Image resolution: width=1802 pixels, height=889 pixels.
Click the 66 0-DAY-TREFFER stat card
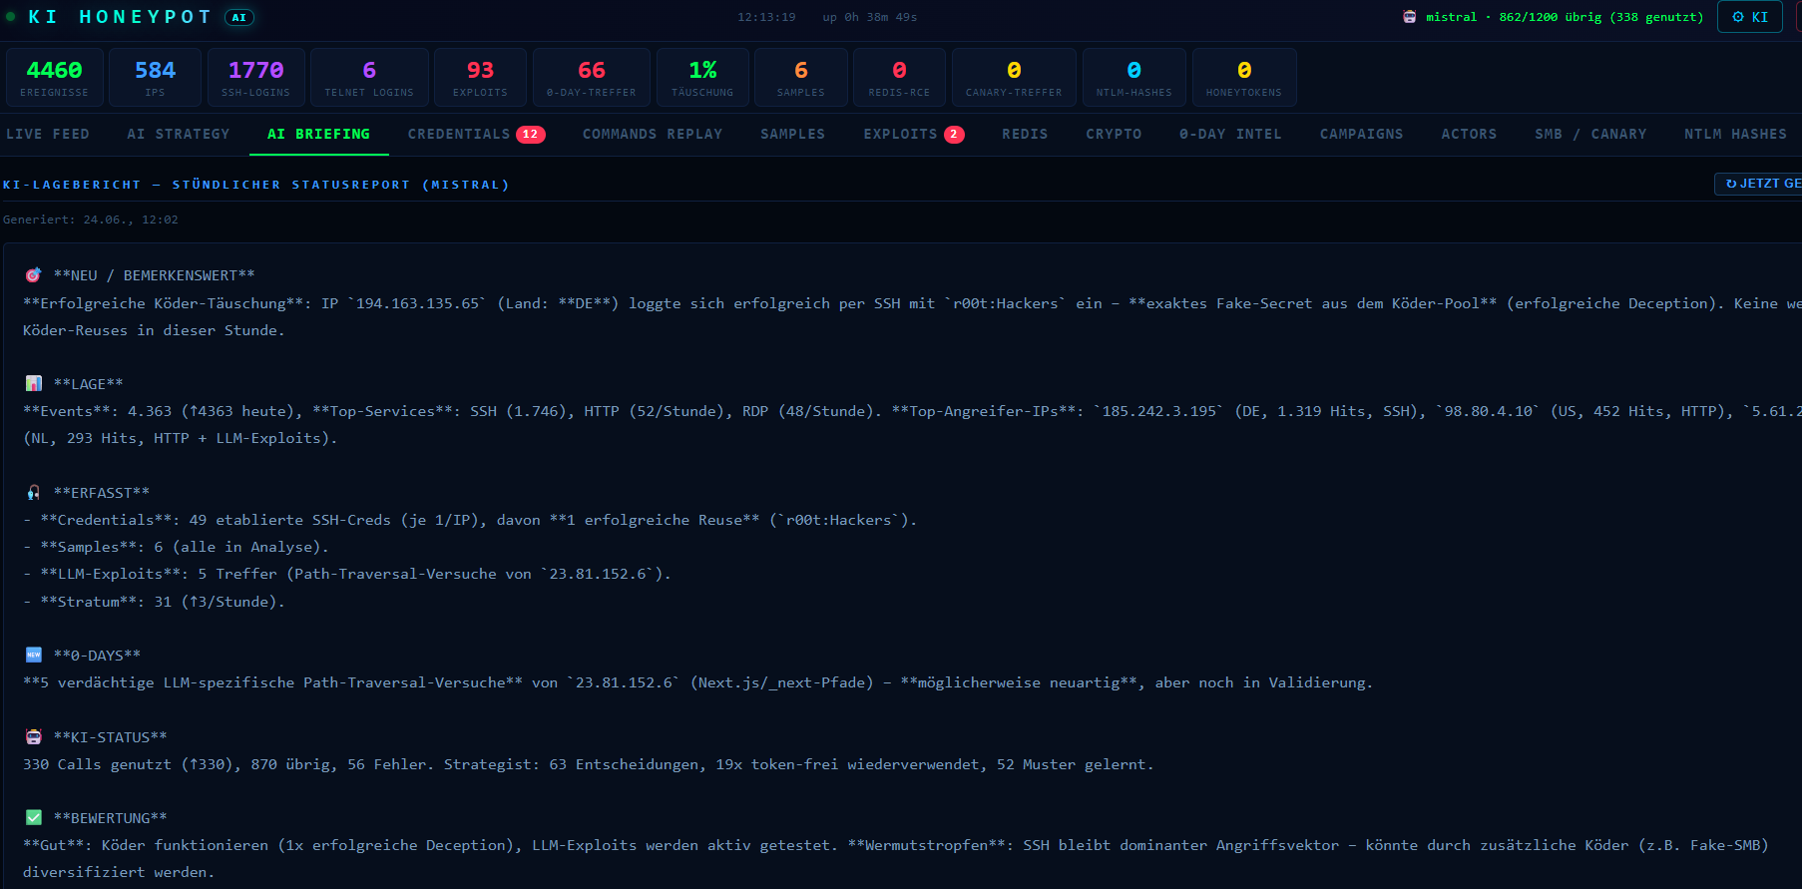point(592,77)
